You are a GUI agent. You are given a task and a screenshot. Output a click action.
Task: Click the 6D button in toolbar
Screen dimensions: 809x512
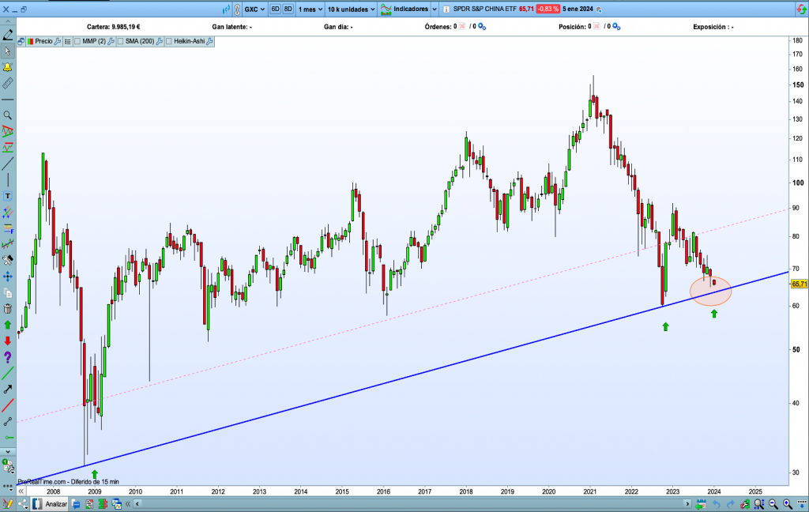tap(276, 9)
